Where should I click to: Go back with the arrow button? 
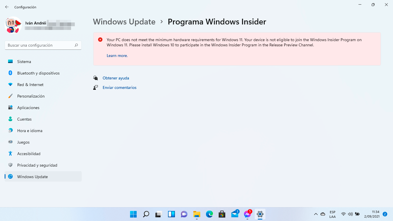[x=7, y=7]
